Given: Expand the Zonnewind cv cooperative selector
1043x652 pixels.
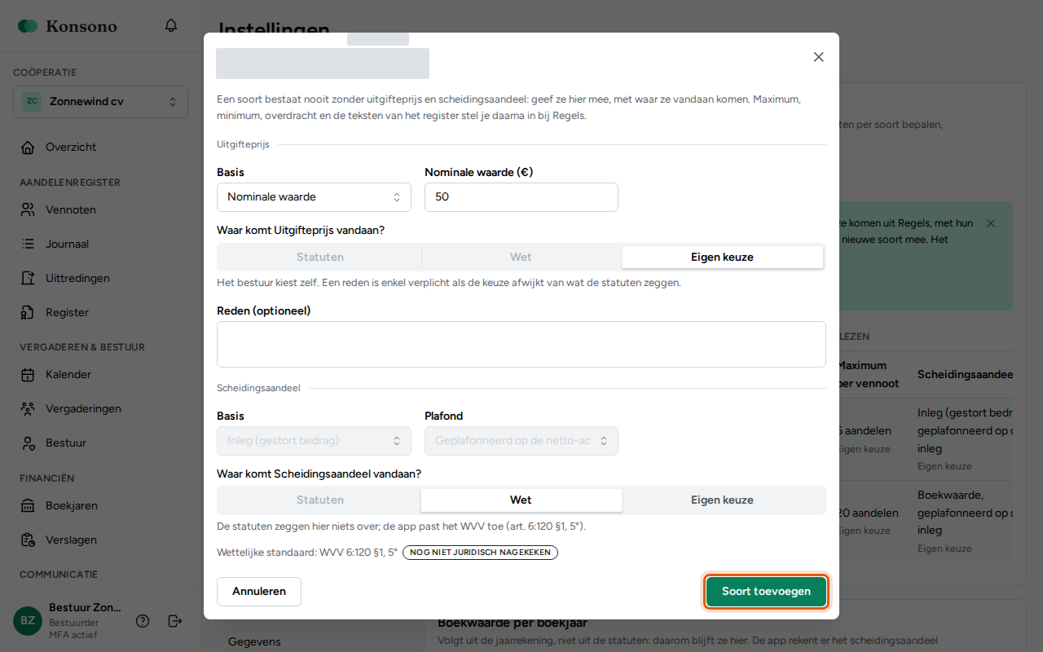Looking at the screenshot, I should 100,102.
